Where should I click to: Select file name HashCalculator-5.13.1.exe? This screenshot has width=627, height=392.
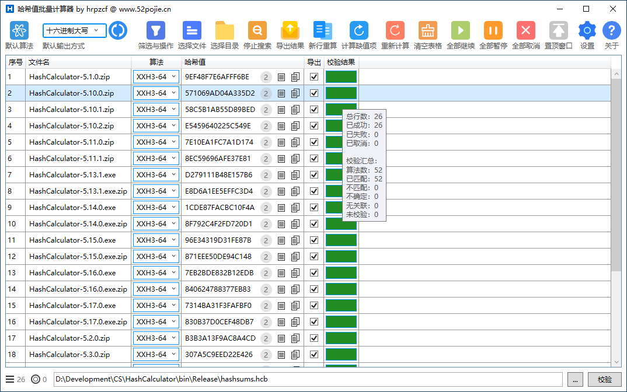click(x=72, y=174)
